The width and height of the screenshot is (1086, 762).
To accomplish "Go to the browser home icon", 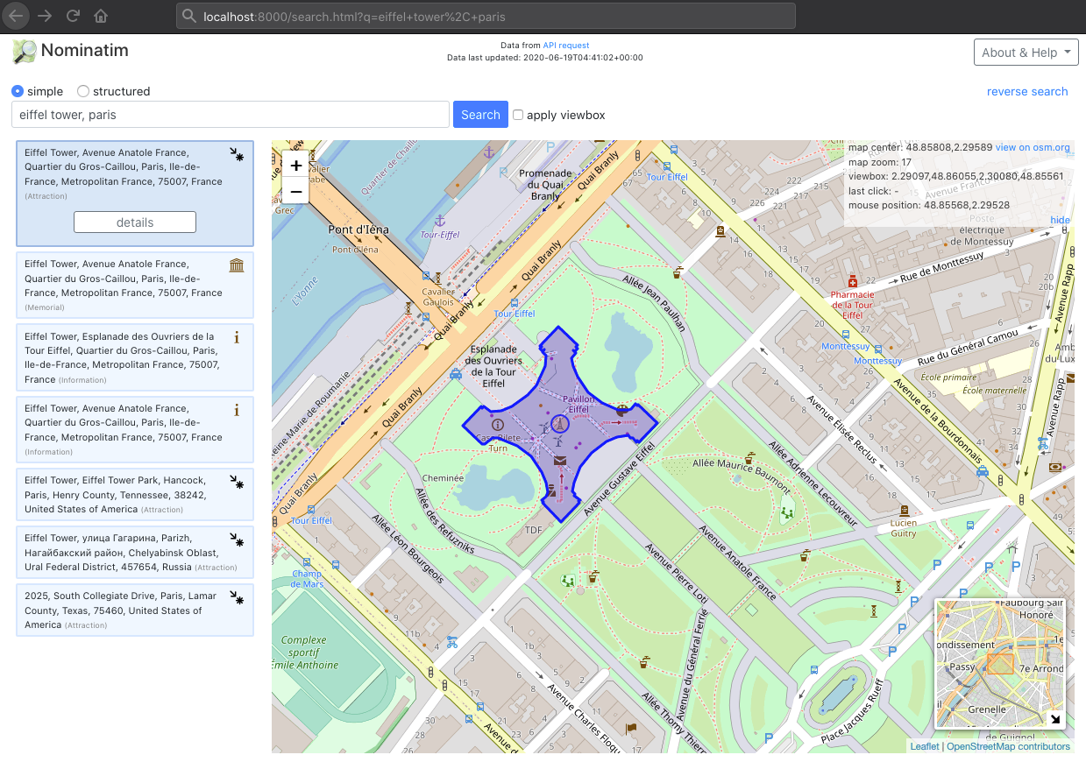I will click(101, 16).
